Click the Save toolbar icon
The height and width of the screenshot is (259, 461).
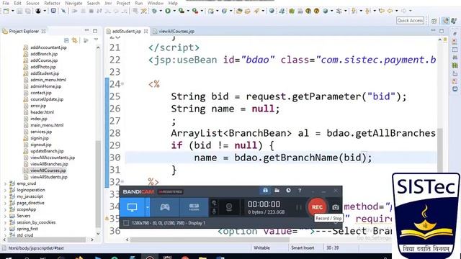[x=19, y=11]
